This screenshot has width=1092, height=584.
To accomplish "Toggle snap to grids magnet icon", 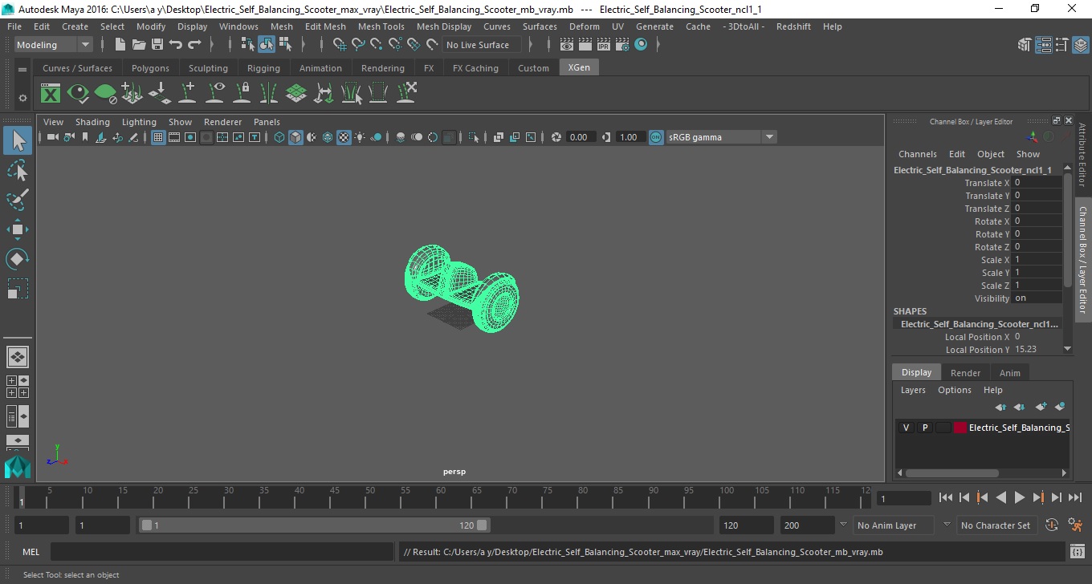I will point(339,45).
